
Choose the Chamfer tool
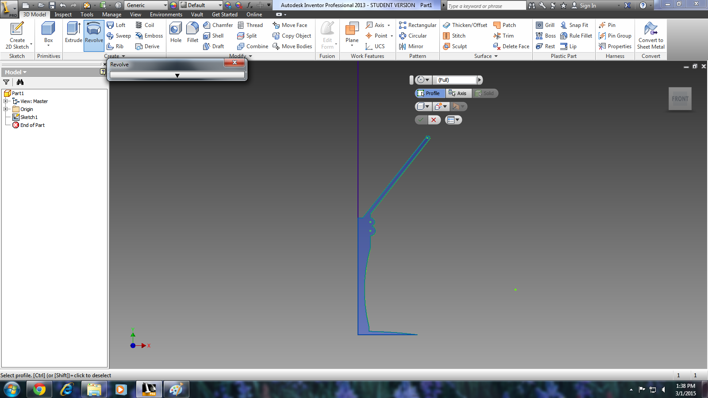coord(218,25)
